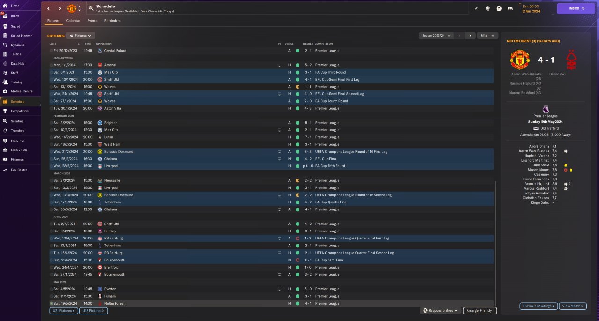
Task: Click View Match button
Action: [x=572, y=306]
